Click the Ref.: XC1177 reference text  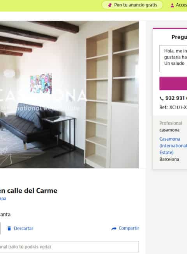click(x=173, y=107)
